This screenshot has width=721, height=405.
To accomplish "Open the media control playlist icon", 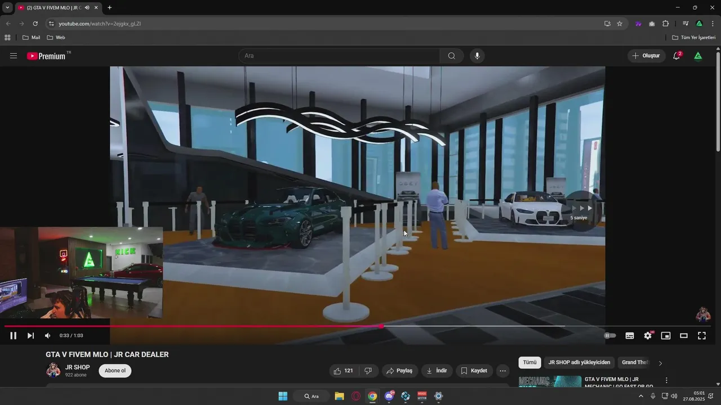I will [x=686, y=24].
